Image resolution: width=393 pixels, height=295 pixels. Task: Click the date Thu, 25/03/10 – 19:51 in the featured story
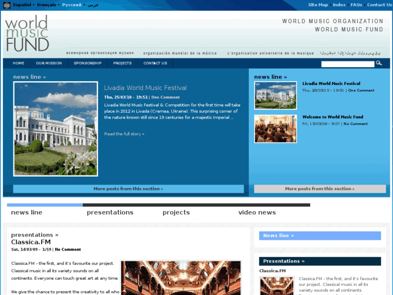(x=126, y=97)
